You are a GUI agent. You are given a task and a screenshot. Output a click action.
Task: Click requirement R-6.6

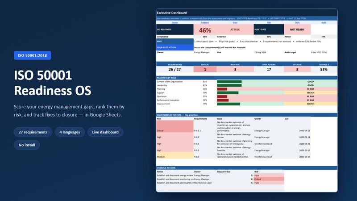196,144
